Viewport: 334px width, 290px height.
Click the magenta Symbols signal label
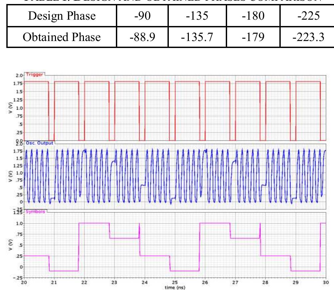pos(35,212)
